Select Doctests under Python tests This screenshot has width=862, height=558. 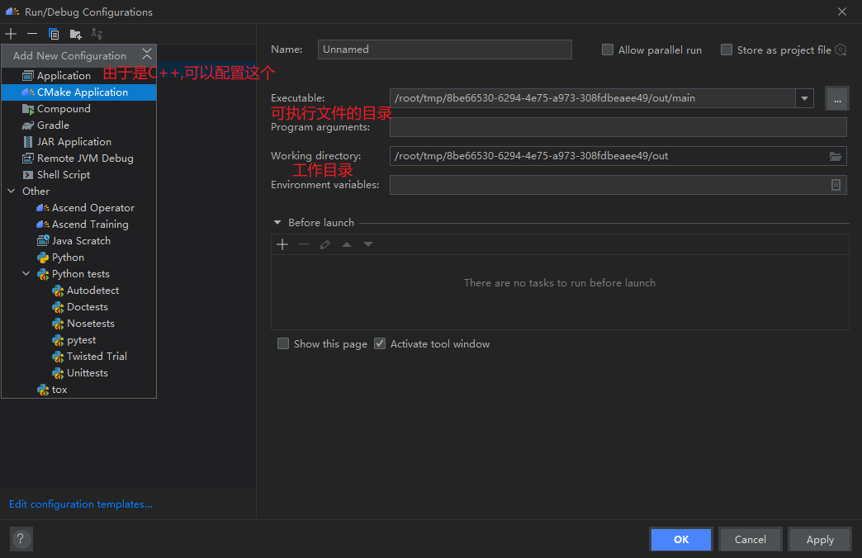pos(79,306)
